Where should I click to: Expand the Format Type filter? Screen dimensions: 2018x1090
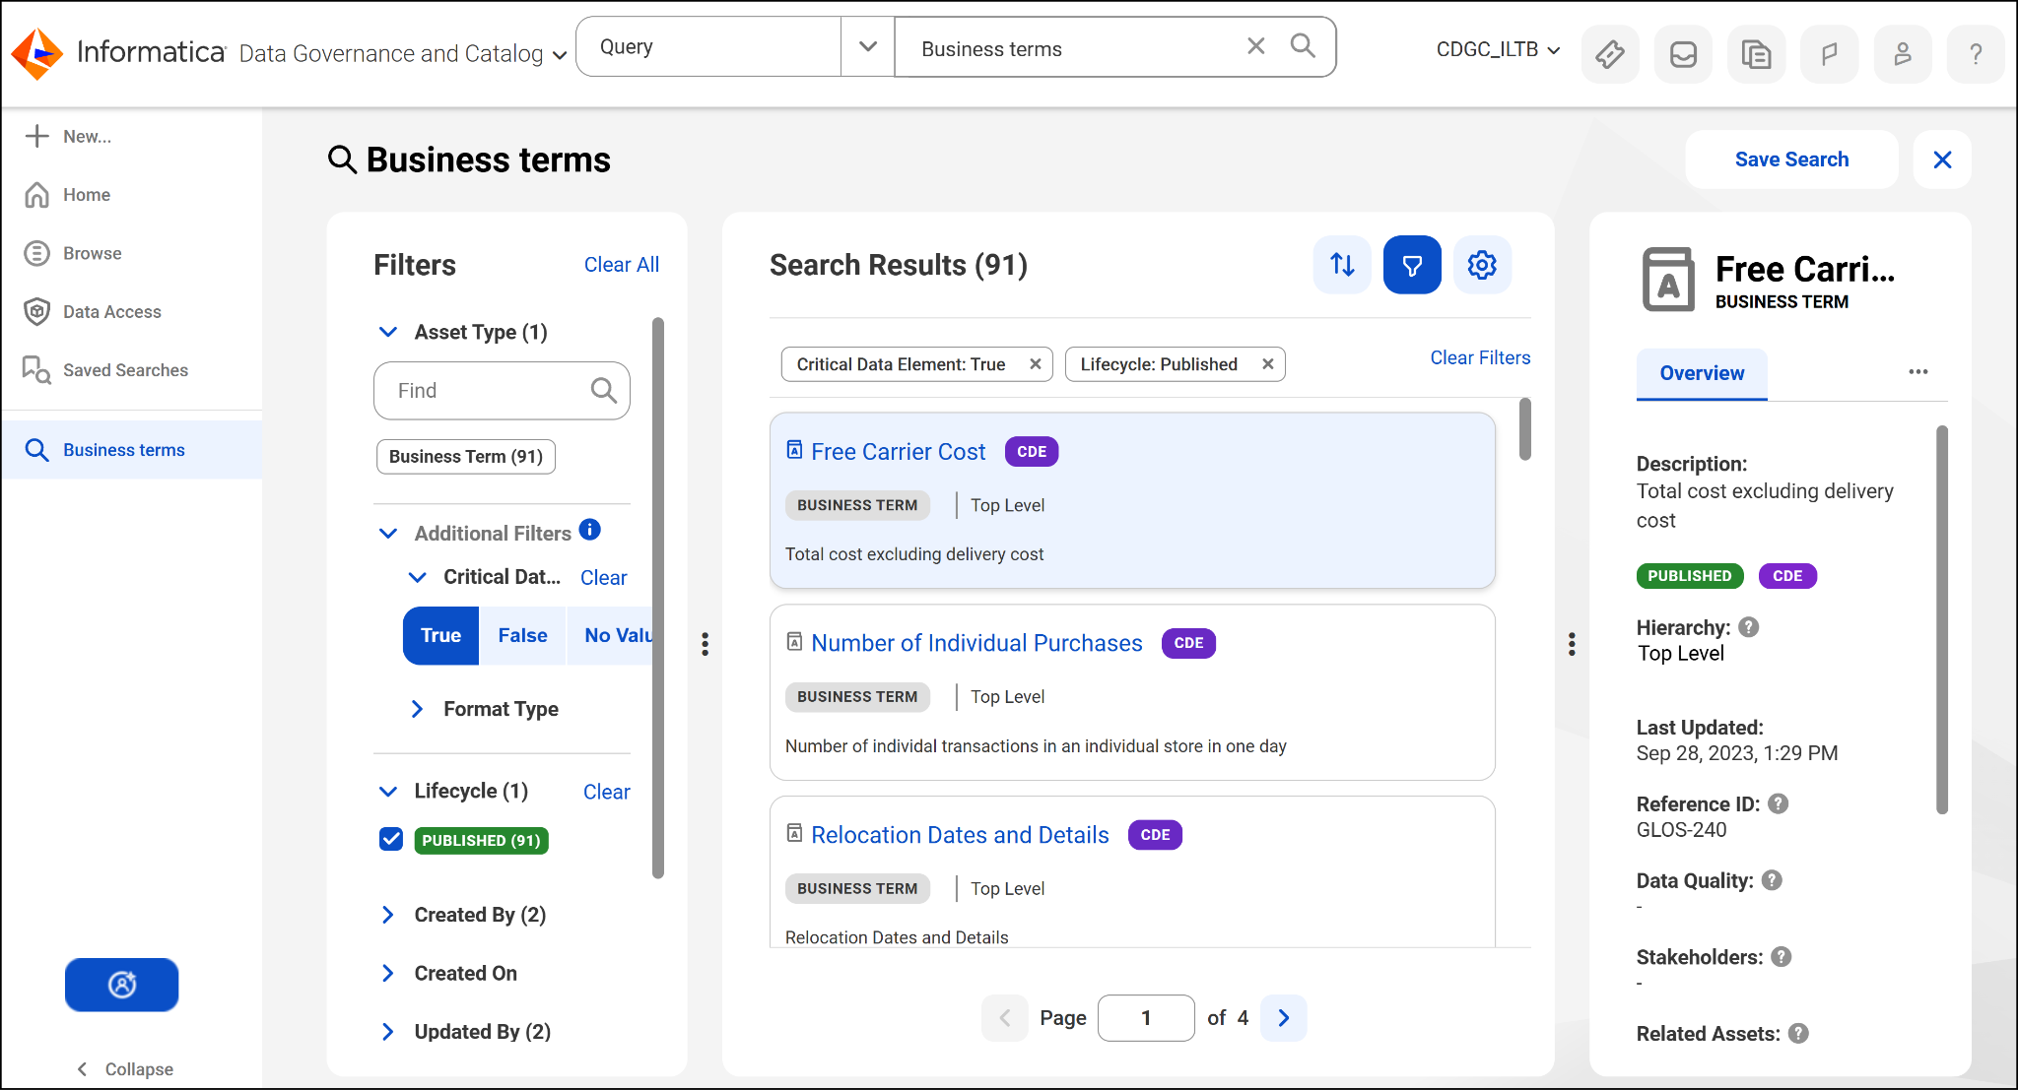click(418, 709)
